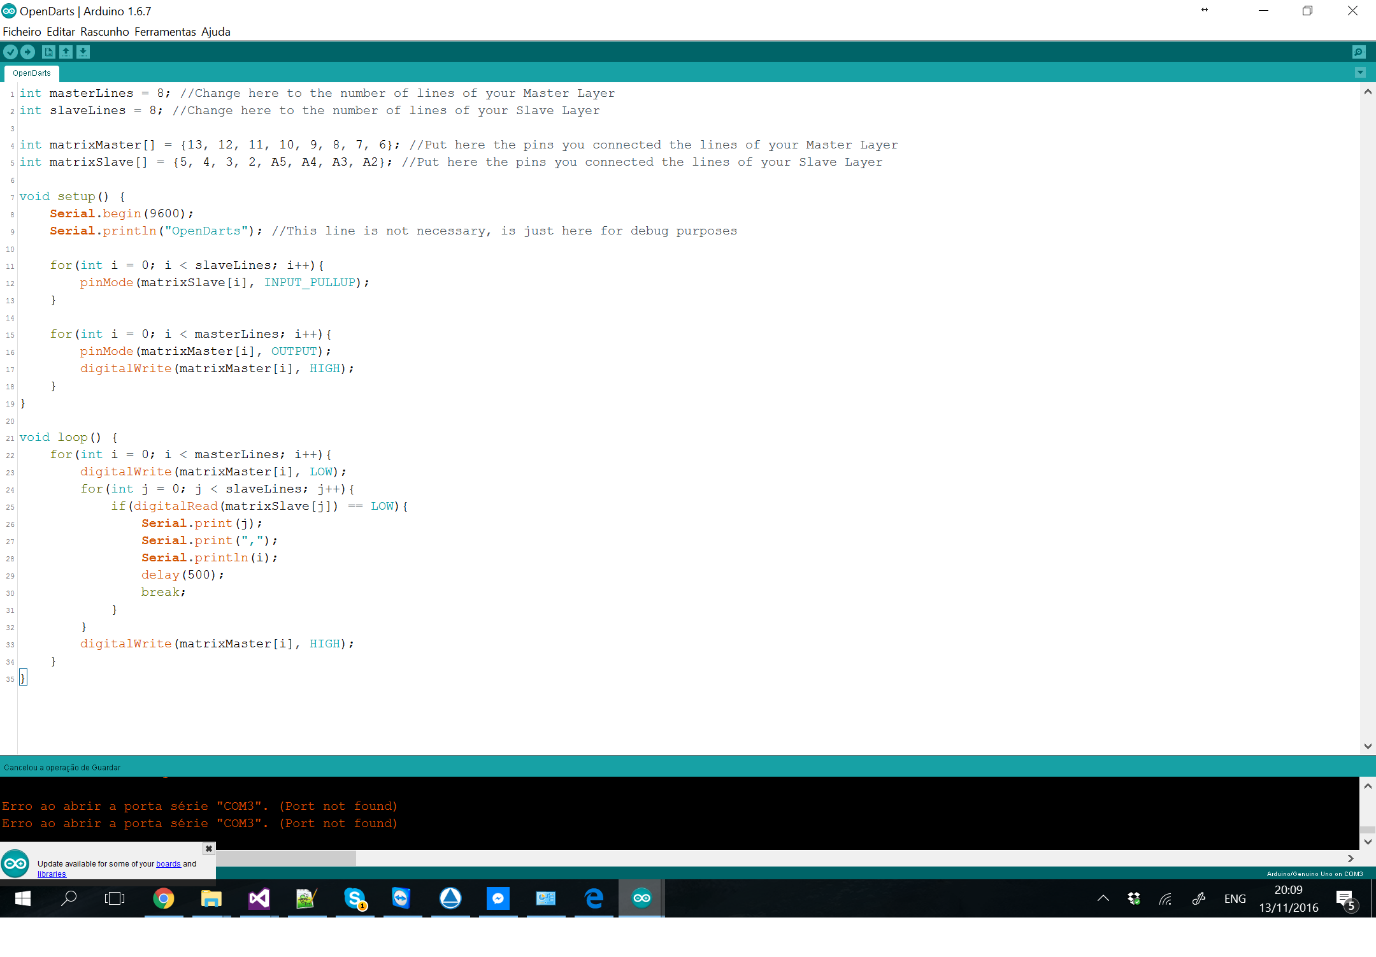Click 'Arduino/Genuino Uno on COM3' status text
1376x957 pixels.
pos(1315,874)
